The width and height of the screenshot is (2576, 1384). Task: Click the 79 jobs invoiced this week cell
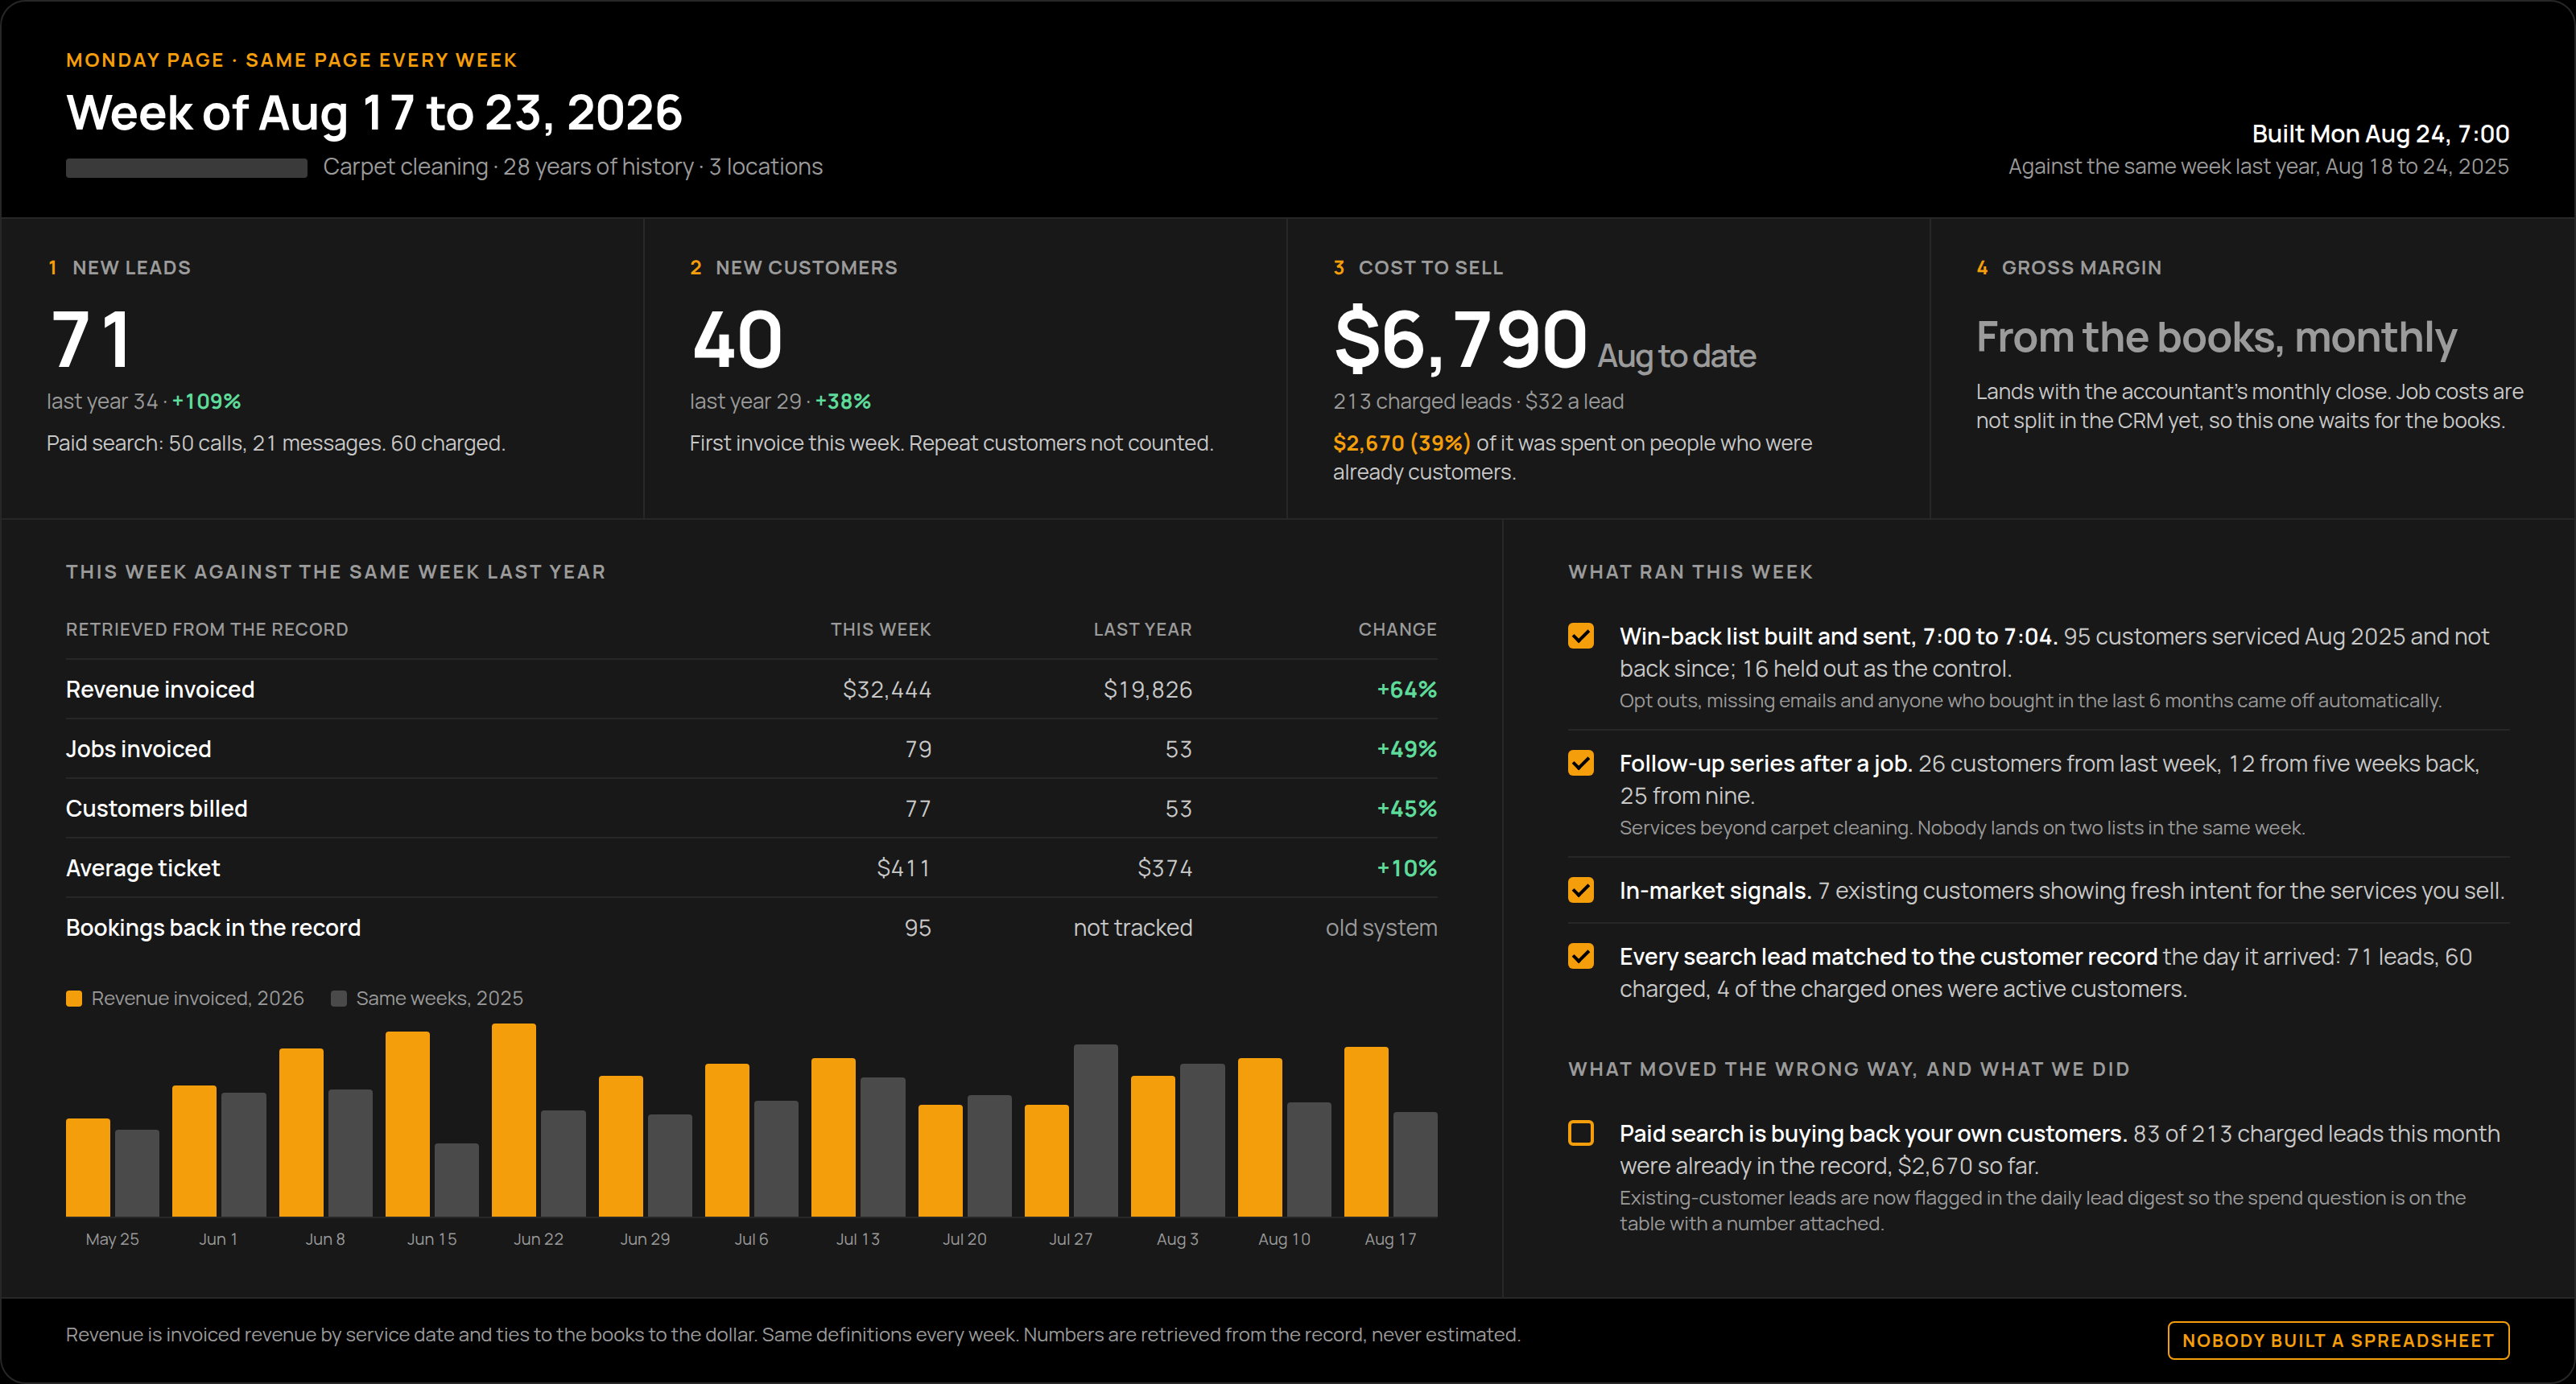point(918,749)
